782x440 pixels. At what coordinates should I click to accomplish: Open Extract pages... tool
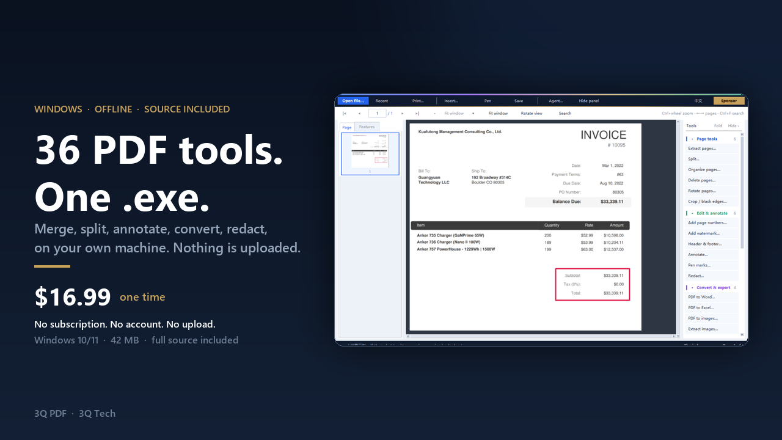click(712, 148)
